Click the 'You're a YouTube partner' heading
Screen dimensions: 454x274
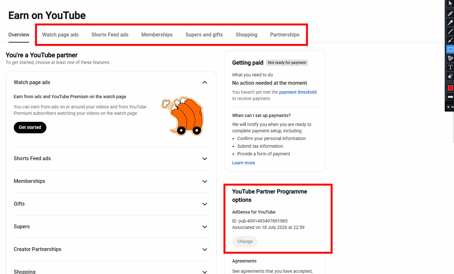point(42,55)
